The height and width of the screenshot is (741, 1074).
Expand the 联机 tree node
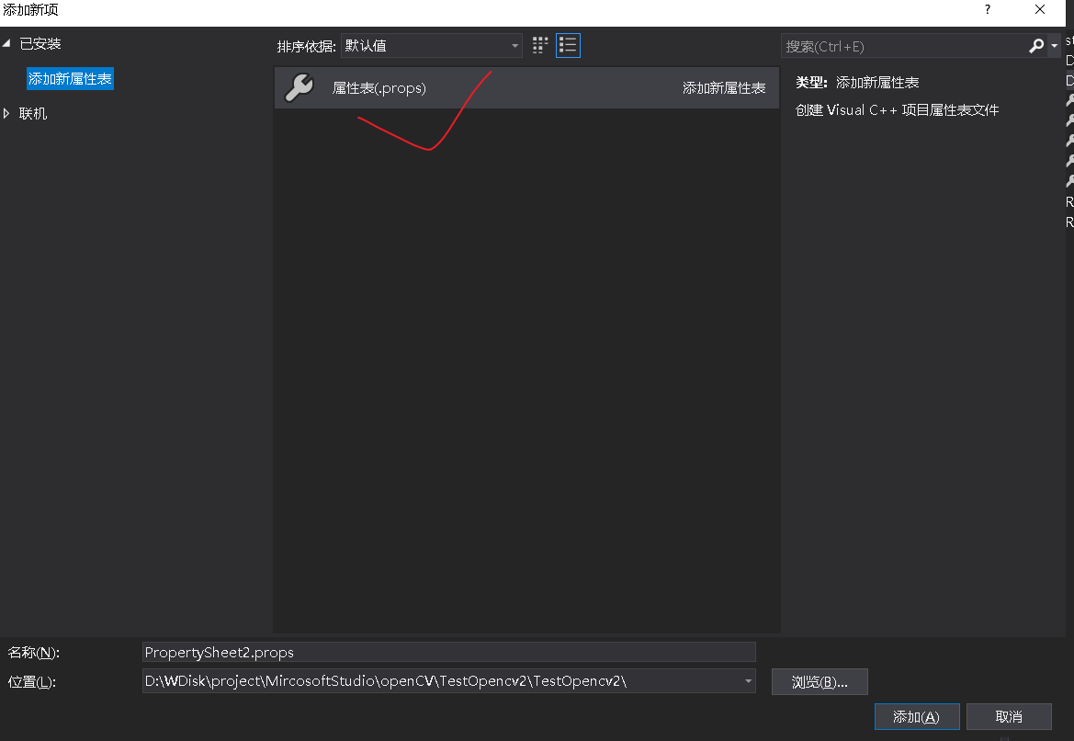(x=6, y=113)
